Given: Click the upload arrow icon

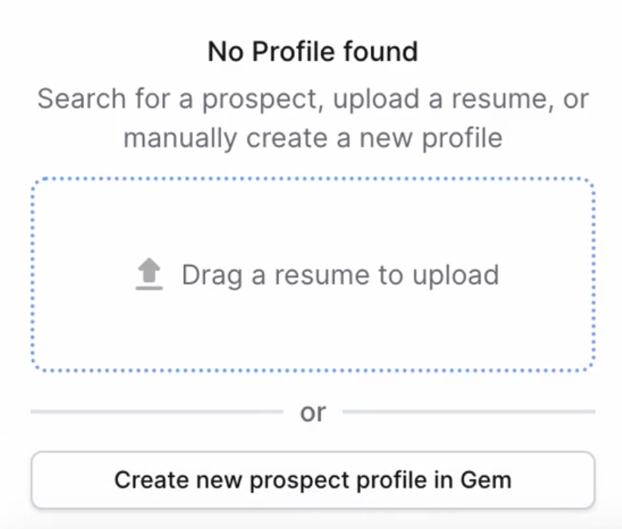Looking at the screenshot, I should [149, 274].
